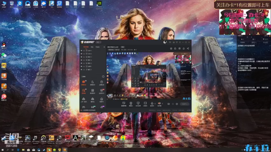Open the dropdown pill beside app logo
Viewport: 271px width, 152px height.
click(x=99, y=42)
